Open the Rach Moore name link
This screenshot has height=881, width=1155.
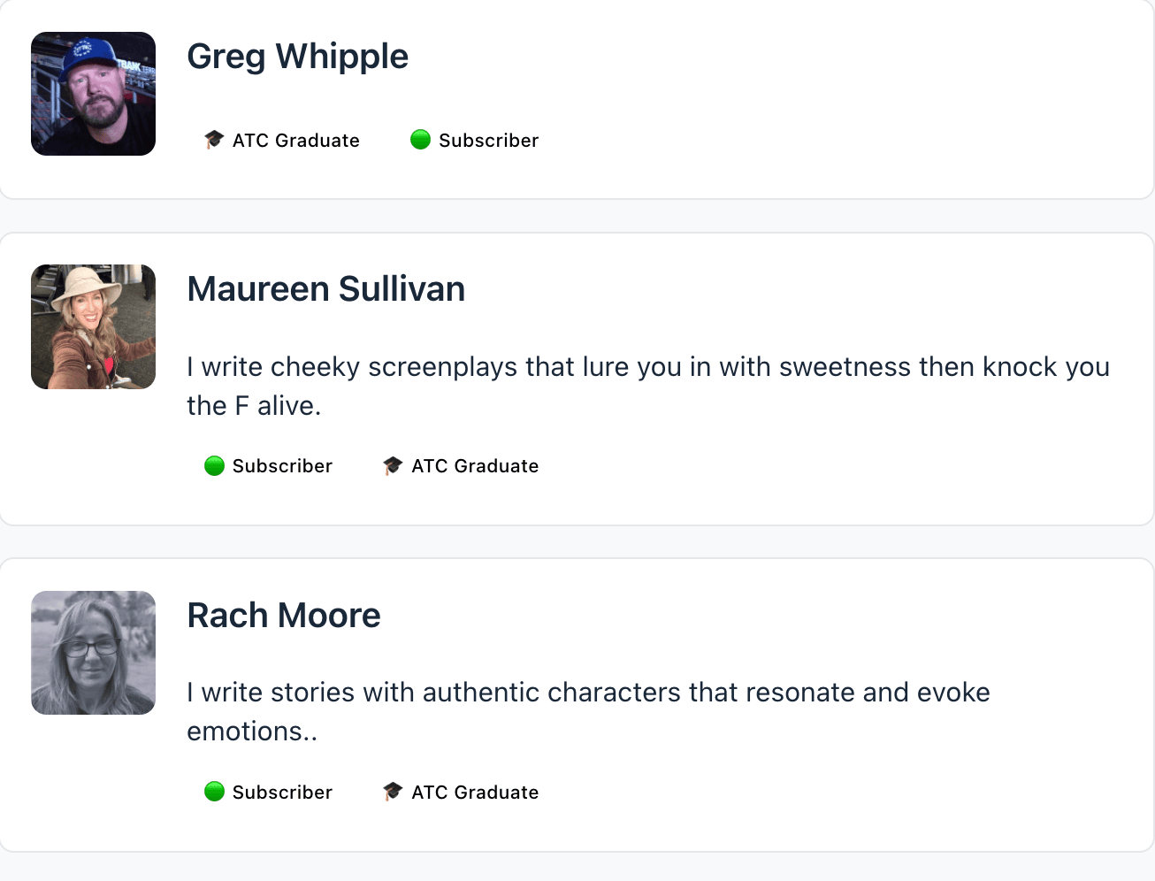click(x=283, y=616)
